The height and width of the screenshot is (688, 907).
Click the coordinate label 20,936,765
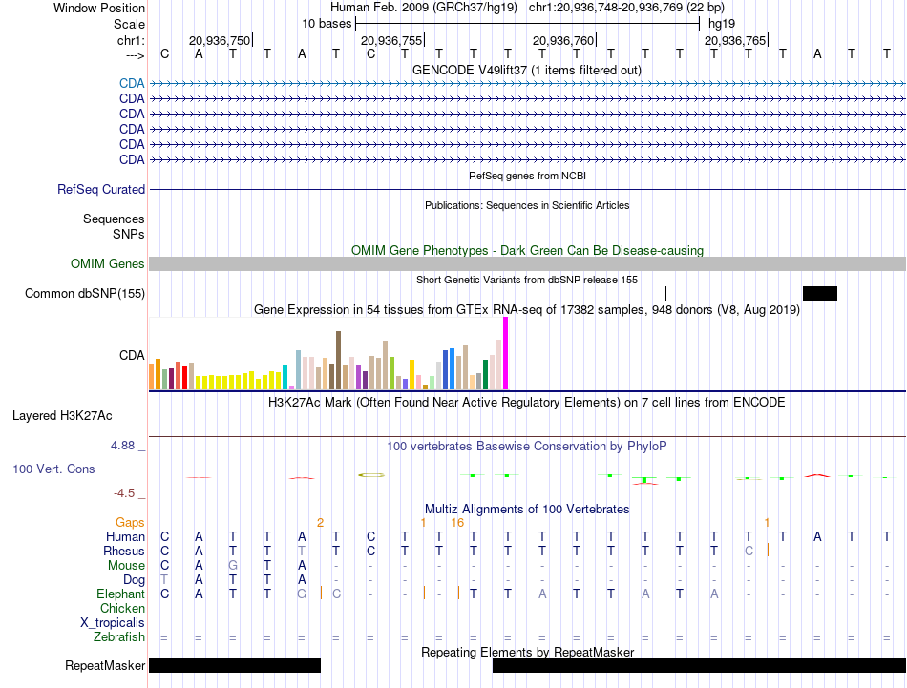point(734,40)
